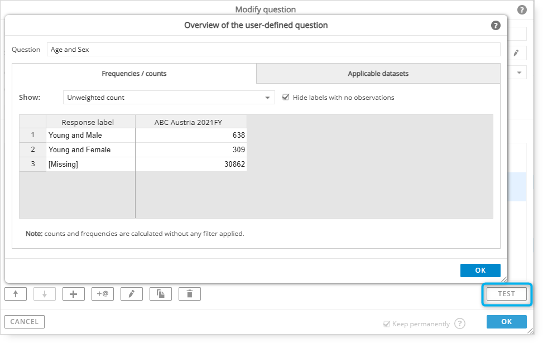
Task: Click the pencil icon beside question field
Action: pyautogui.click(x=516, y=53)
